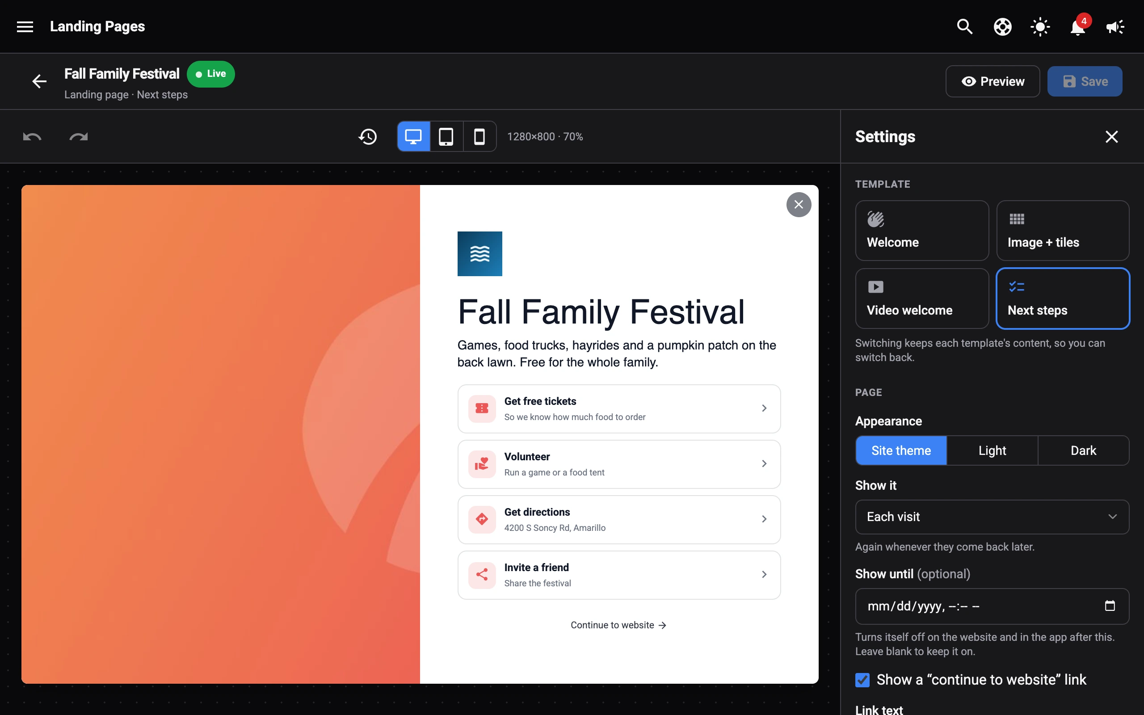This screenshot has height=715, width=1144.
Task: Choose Dark appearance
Action: pos(1084,450)
